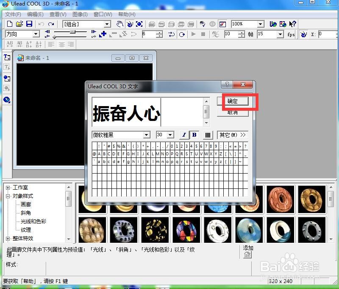339x289 pixels.
Task: Click the Add style icon below gallery
Action: [247, 255]
